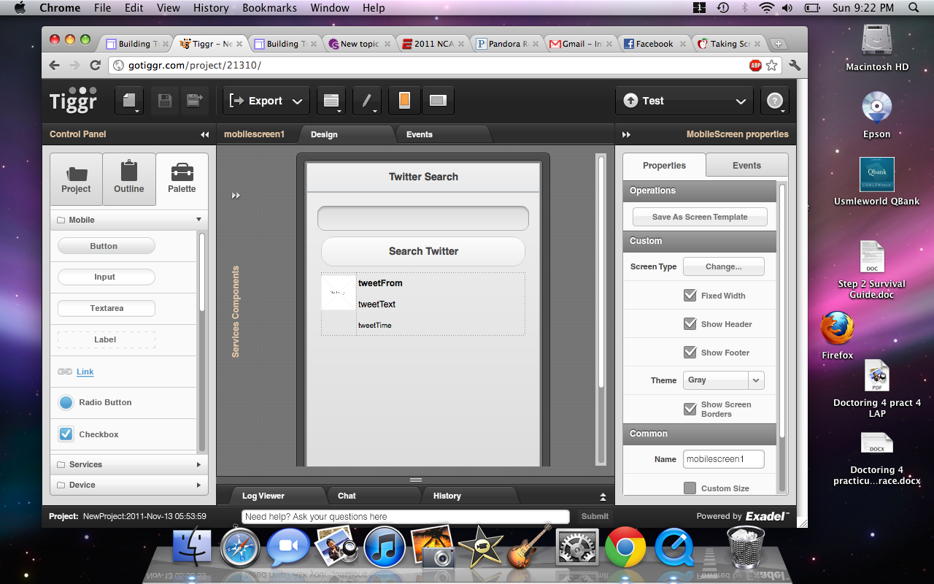Switch to portrait phone orientation icon
The image size is (934, 584).
point(404,101)
